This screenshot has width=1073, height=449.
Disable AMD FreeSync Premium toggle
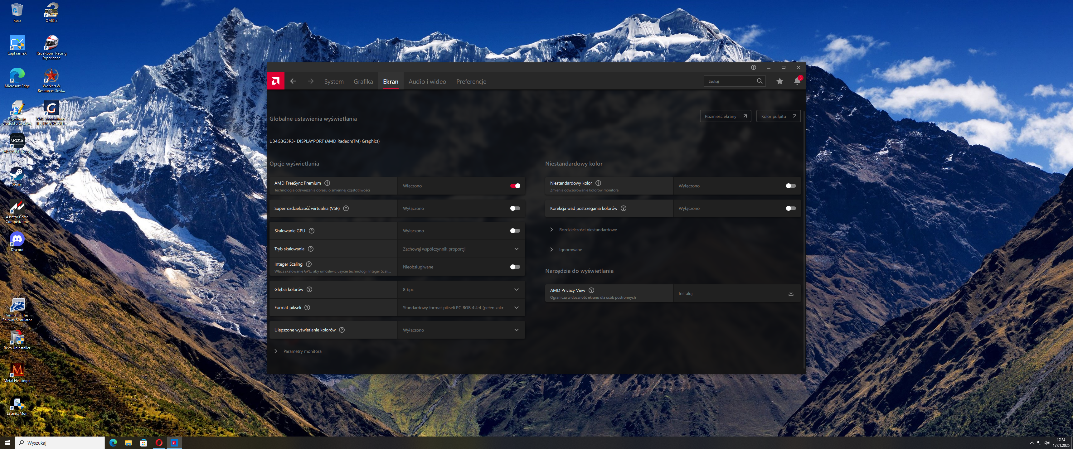pyautogui.click(x=515, y=186)
